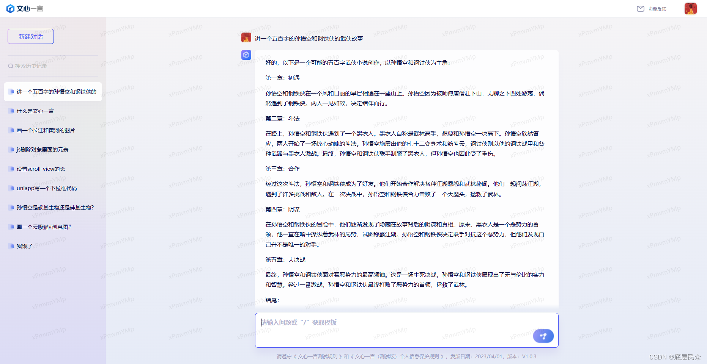707x364 pixels.
Task: Click the intro line starting 好的，以下是一个可能的
Action: pyautogui.click(x=358, y=63)
